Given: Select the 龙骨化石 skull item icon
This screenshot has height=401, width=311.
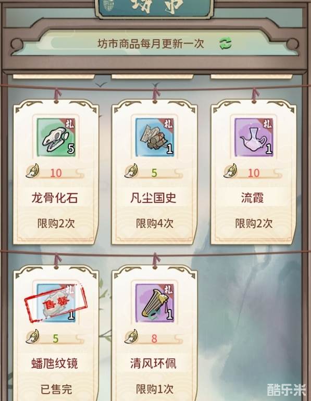Looking at the screenshot, I should (56, 137).
